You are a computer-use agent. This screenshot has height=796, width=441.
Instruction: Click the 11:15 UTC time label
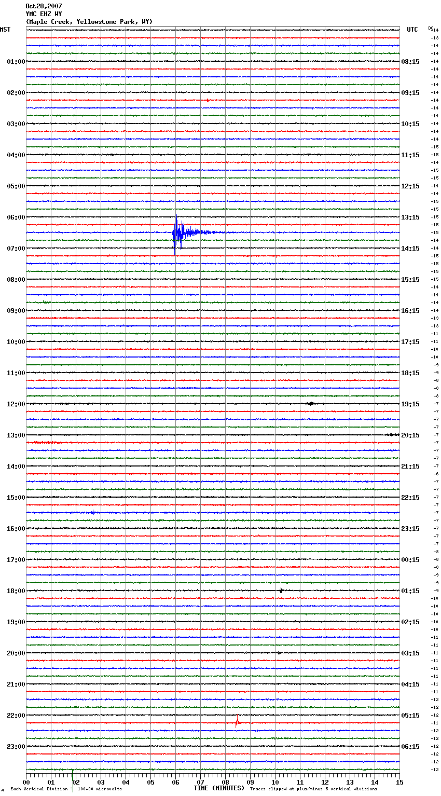coord(410,155)
